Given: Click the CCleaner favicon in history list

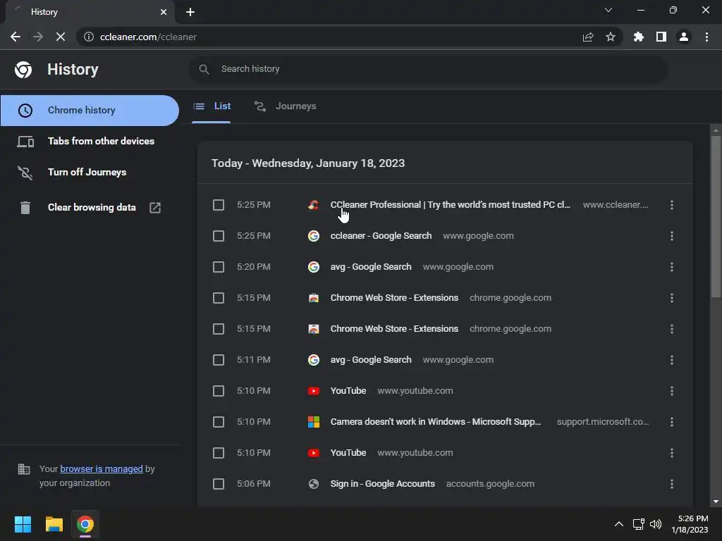Looking at the screenshot, I should coord(314,205).
